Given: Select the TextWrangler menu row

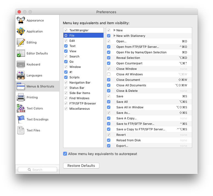Looking at the screenshot, I should pos(83,30).
